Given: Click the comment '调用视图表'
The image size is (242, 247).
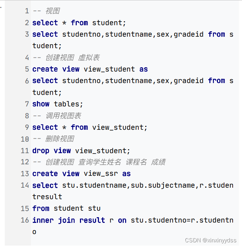Looking at the screenshot, I should (63, 116).
